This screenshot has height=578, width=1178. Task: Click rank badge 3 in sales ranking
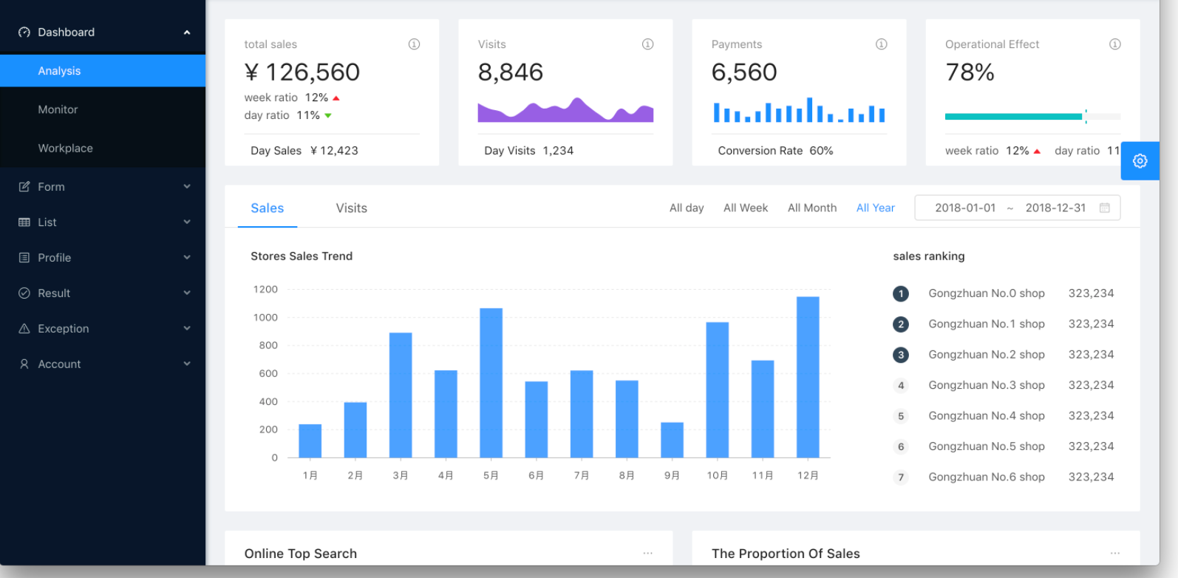901,356
